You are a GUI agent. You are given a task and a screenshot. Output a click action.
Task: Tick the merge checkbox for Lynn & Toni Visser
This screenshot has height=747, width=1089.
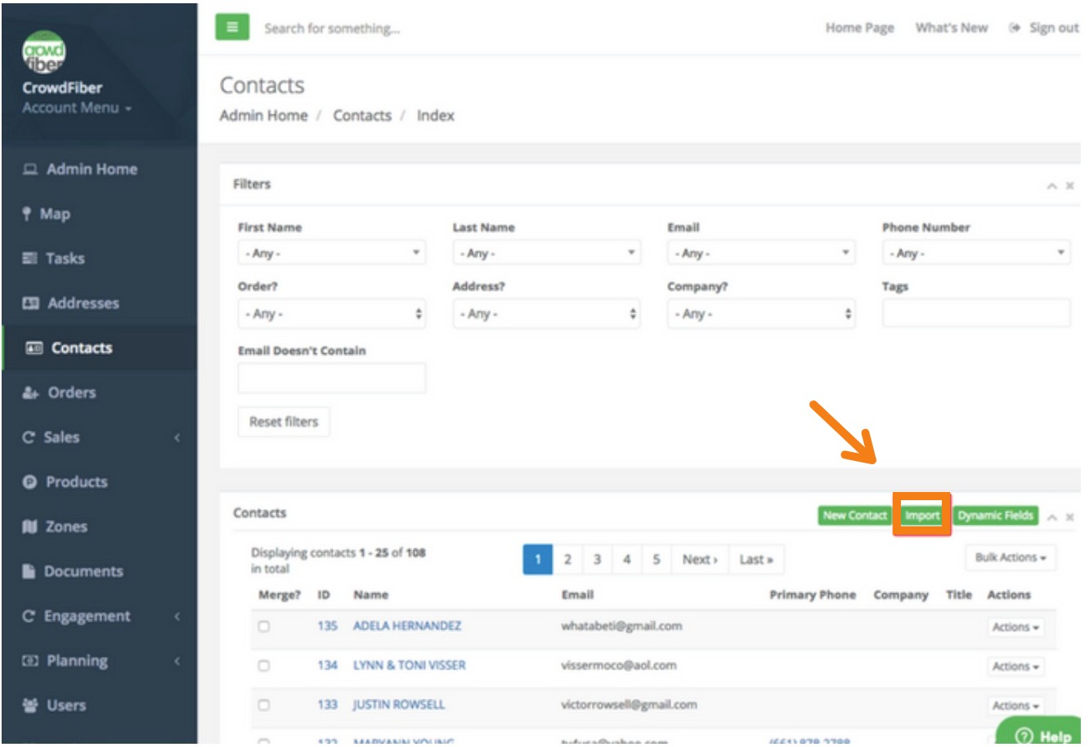coord(263,666)
